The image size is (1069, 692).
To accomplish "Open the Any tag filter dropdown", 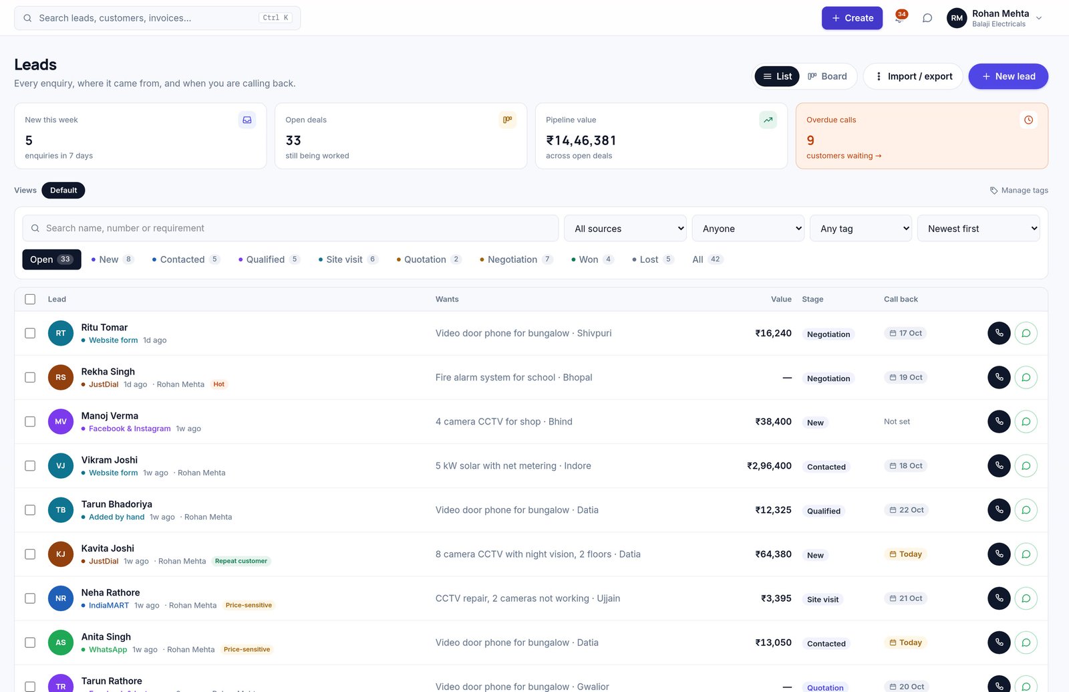I will 861,228.
